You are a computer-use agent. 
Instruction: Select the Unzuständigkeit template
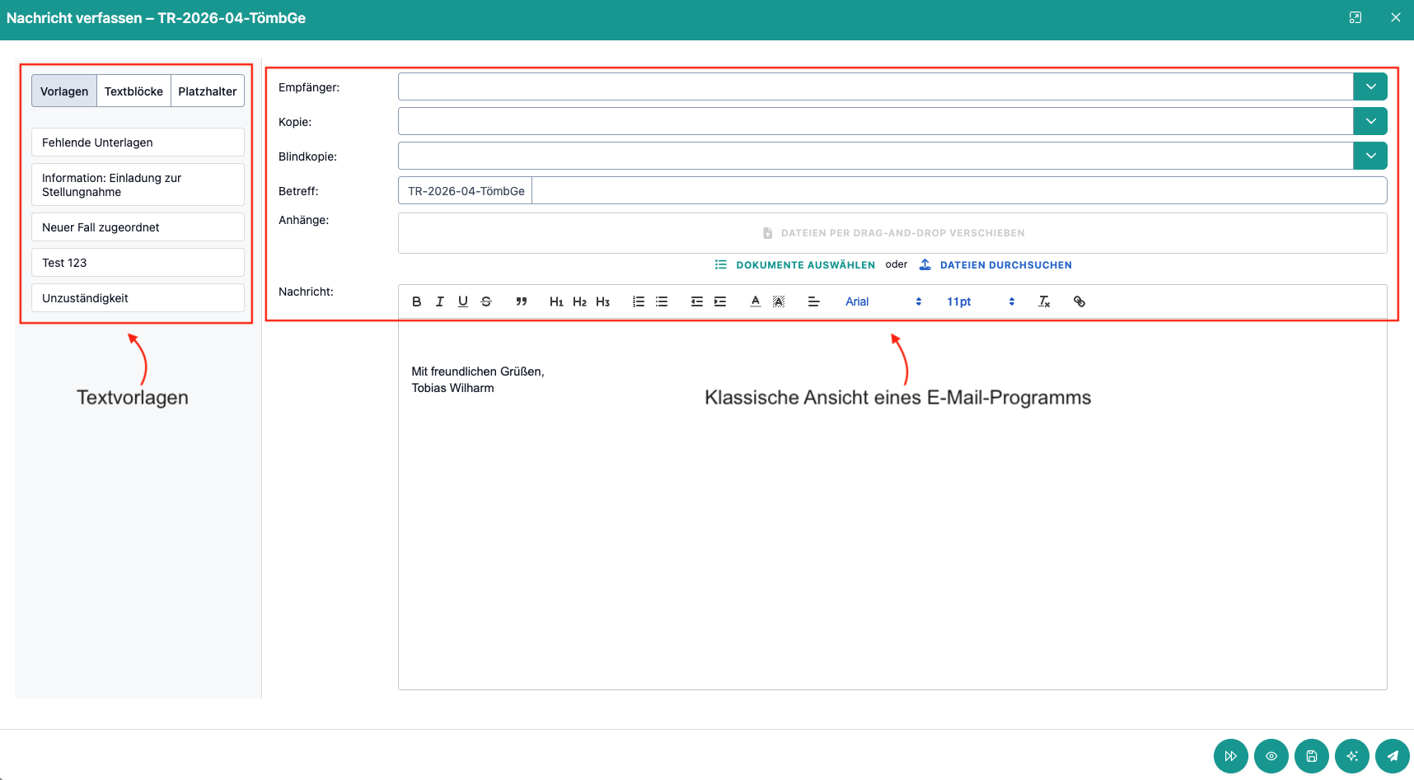click(x=138, y=298)
